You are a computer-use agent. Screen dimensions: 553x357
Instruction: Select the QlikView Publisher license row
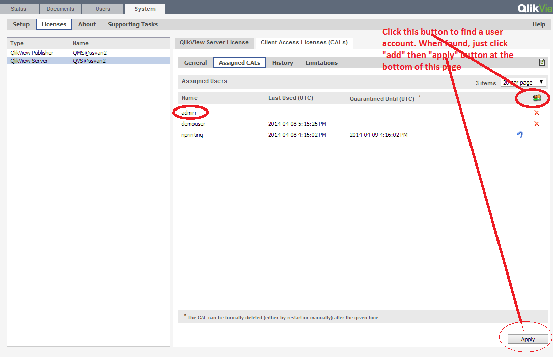click(61, 52)
